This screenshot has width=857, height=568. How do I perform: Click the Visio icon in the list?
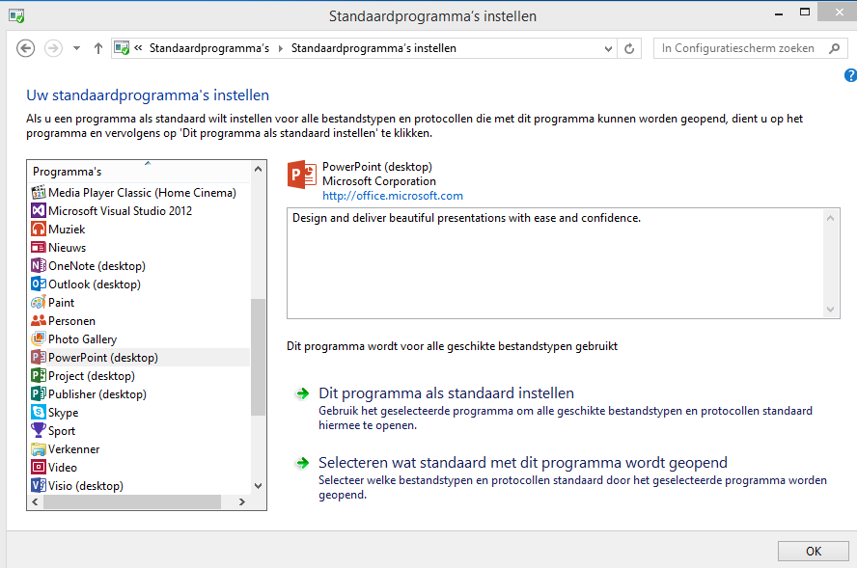pyautogui.click(x=39, y=485)
